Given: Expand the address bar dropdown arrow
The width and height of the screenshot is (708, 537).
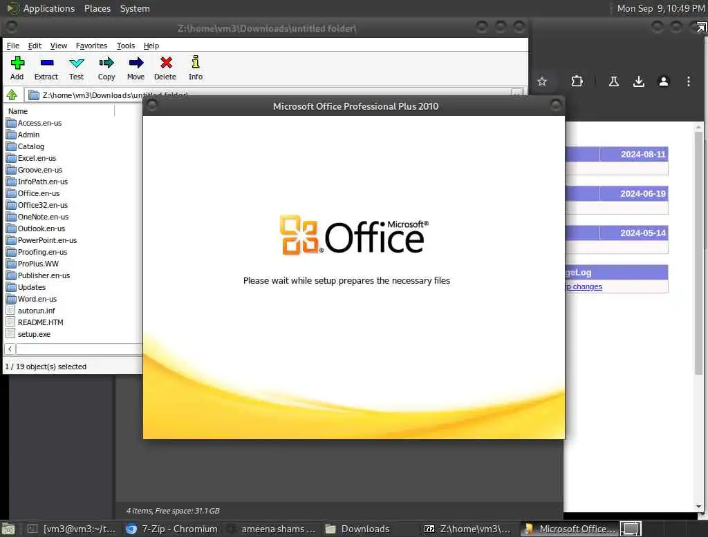Looking at the screenshot, I should [x=516, y=95].
